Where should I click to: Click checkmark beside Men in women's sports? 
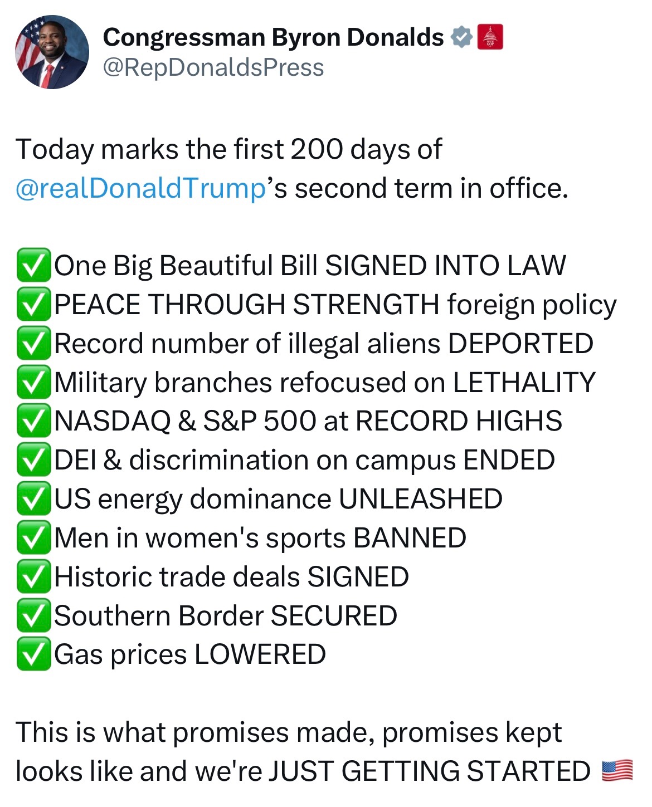pos(33,538)
